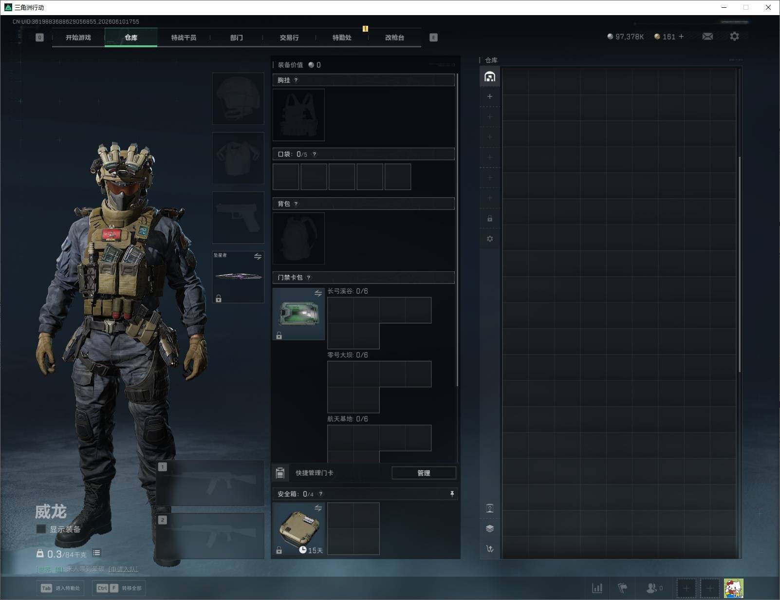Select the 仓库 tab

click(131, 37)
